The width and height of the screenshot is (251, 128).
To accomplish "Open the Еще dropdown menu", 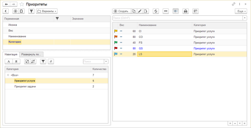I will click(241, 11).
